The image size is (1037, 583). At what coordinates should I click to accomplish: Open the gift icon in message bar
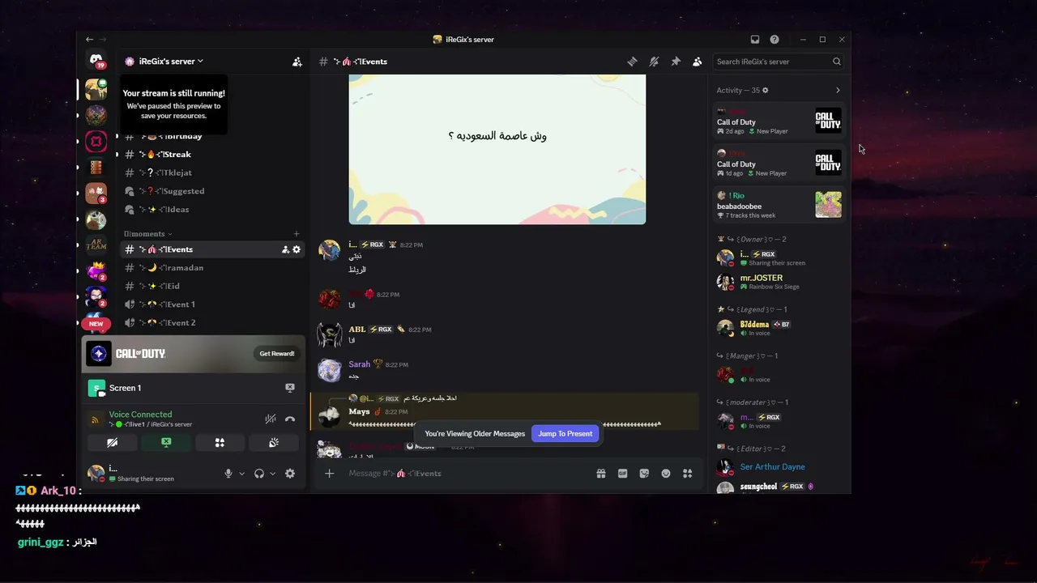[x=601, y=474]
